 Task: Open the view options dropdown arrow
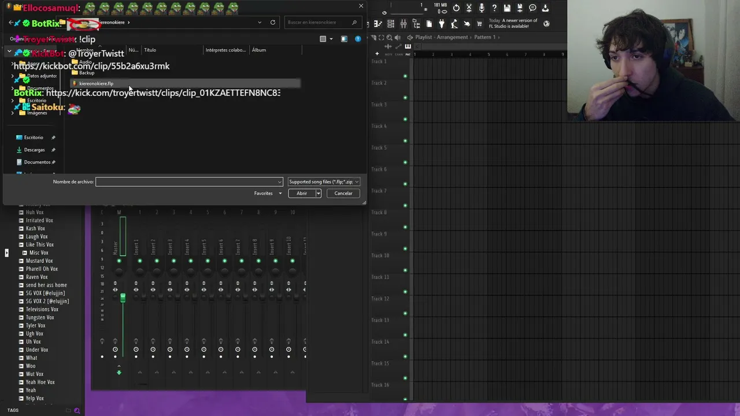click(331, 39)
